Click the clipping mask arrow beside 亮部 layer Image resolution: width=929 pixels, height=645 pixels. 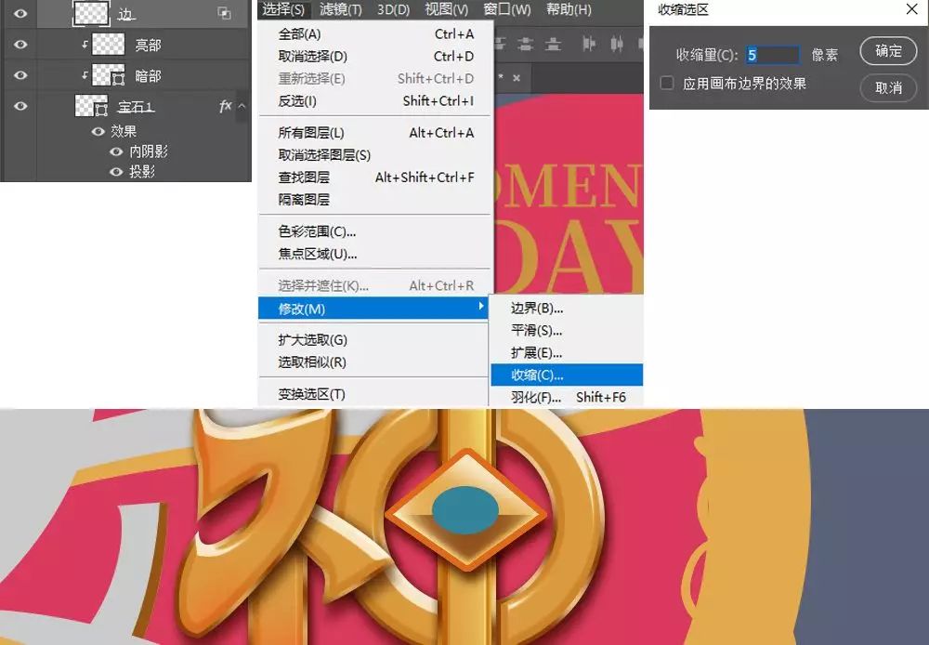85,44
